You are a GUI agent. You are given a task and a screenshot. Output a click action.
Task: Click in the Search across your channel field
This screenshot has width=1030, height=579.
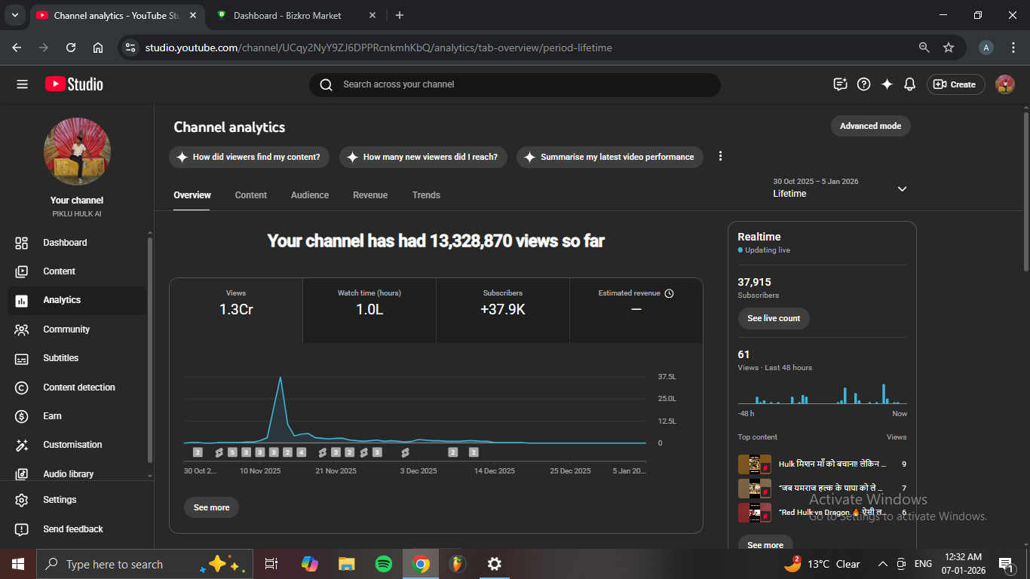(520, 84)
